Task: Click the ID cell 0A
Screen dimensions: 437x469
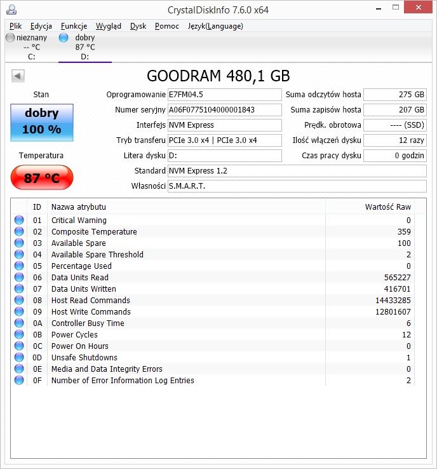Action: pyautogui.click(x=37, y=323)
